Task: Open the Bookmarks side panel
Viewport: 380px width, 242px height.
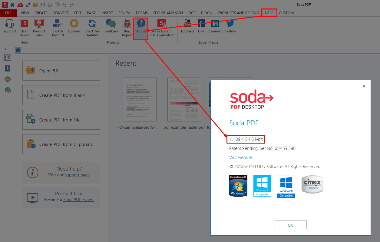Action: (8, 68)
